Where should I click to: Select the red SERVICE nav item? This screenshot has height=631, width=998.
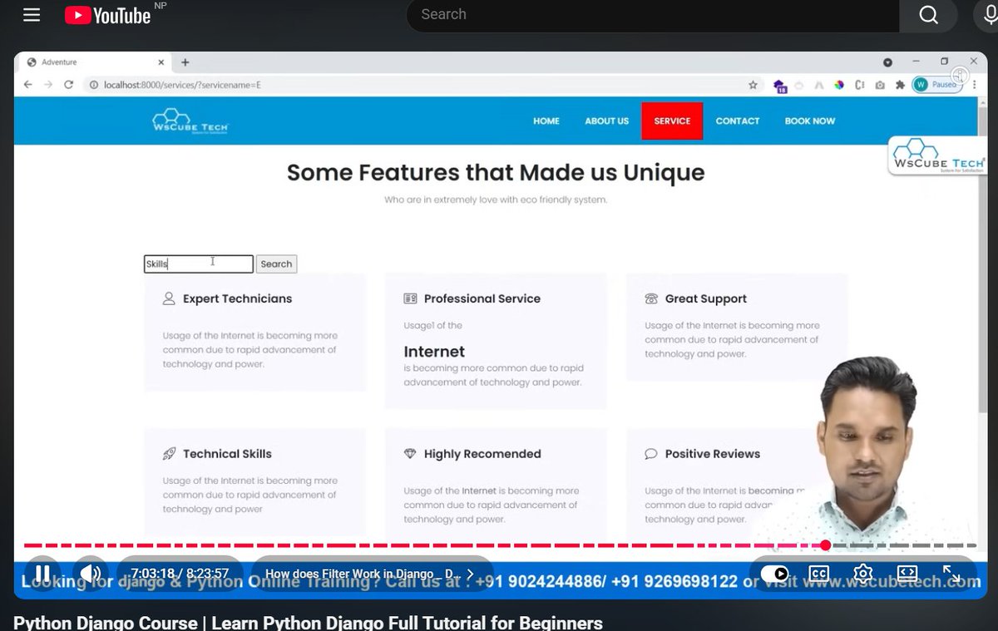coord(672,121)
